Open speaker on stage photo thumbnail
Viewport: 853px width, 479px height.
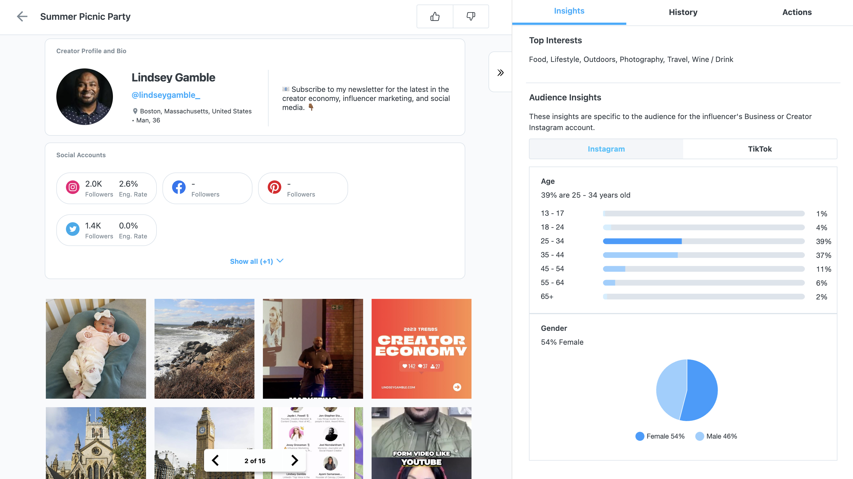313,349
